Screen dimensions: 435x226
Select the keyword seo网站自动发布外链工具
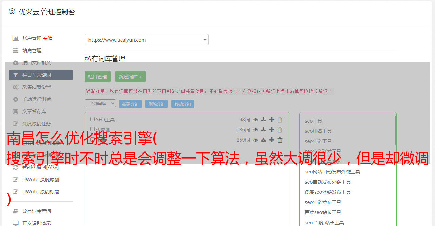click(x=333, y=172)
